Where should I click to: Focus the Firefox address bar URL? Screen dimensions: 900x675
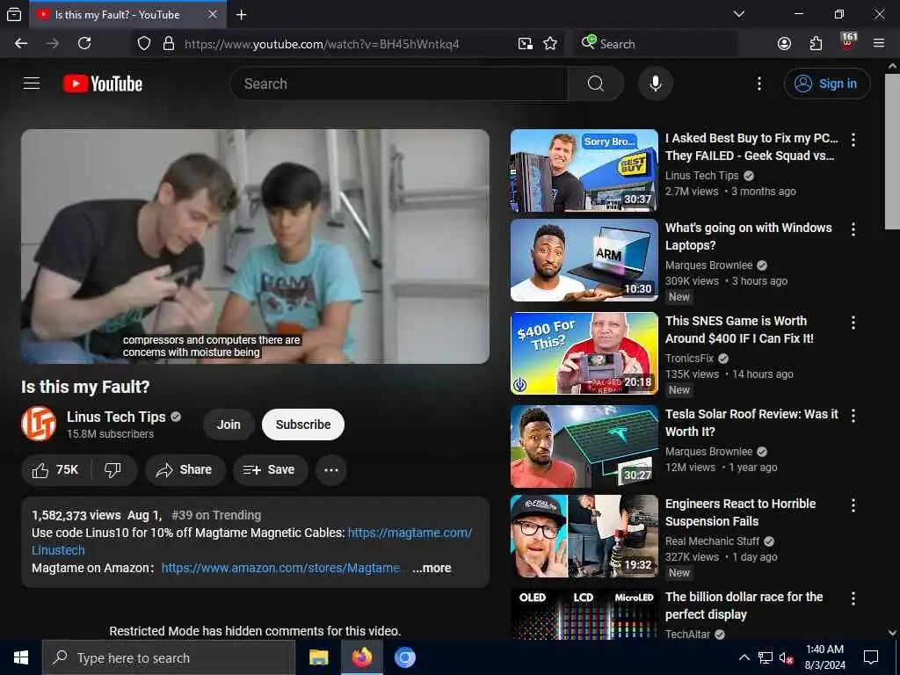(322, 44)
